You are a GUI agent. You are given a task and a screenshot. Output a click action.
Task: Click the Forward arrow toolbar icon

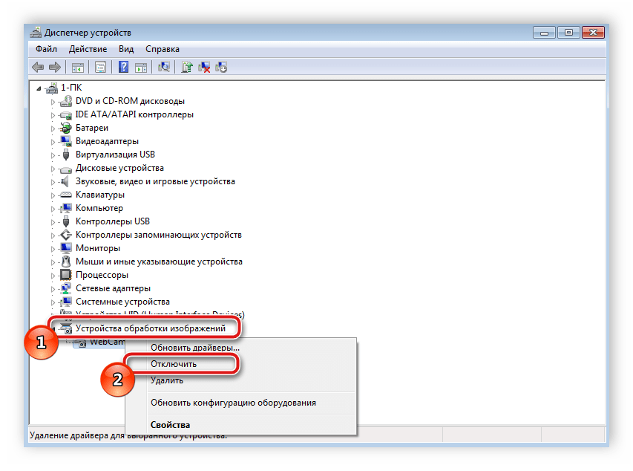coord(54,67)
